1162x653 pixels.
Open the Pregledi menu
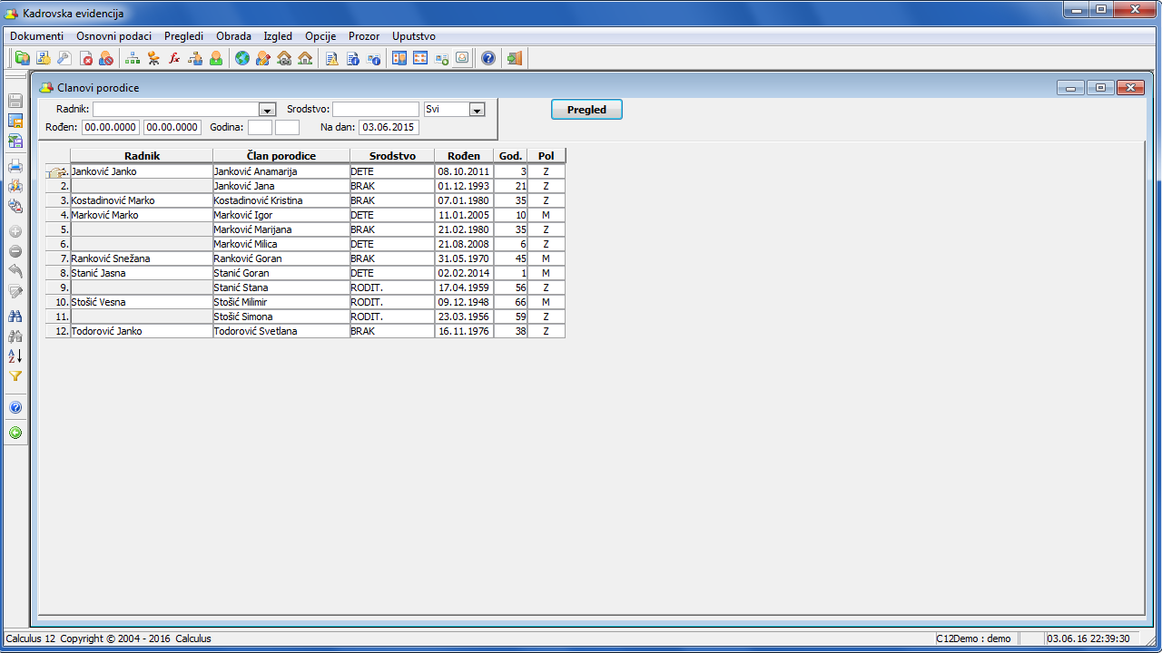(183, 36)
